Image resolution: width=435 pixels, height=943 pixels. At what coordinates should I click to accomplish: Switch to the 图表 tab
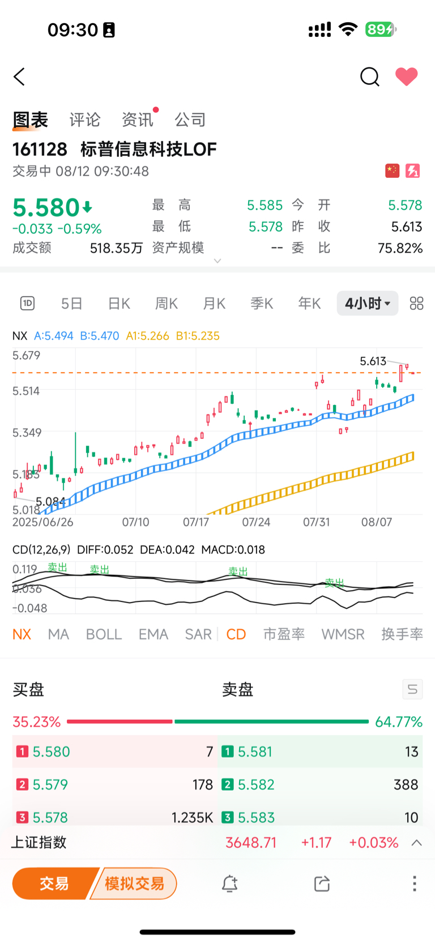tap(31, 120)
